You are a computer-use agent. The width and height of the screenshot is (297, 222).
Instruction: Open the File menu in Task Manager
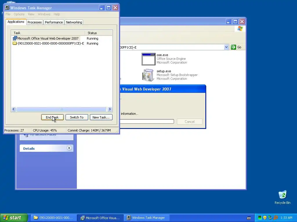pyautogui.click(x=8, y=14)
